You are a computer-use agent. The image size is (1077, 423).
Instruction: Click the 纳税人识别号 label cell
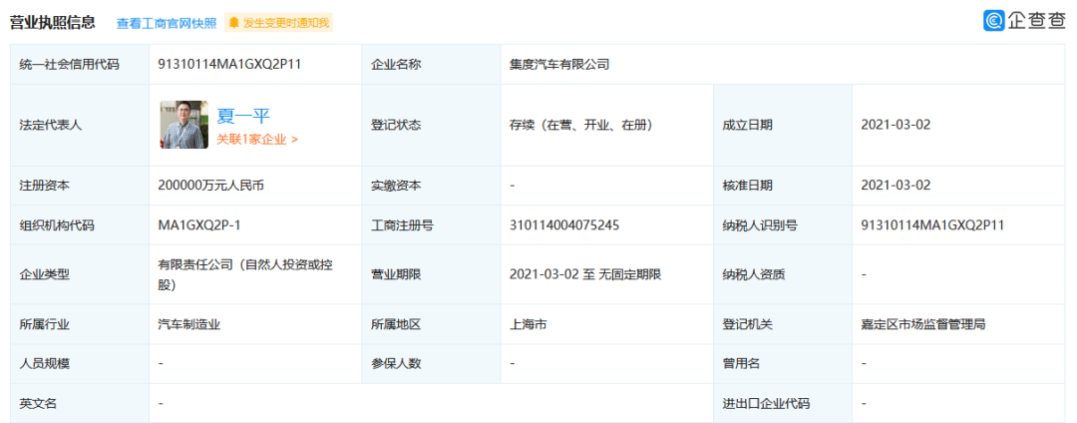point(783,225)
